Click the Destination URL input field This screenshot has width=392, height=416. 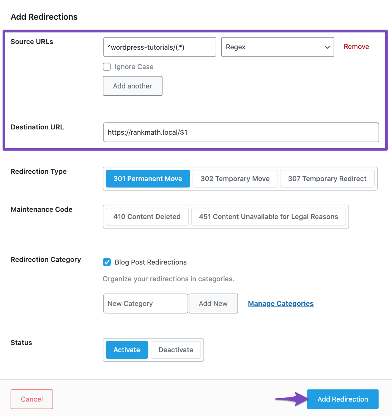click(241, 132)
